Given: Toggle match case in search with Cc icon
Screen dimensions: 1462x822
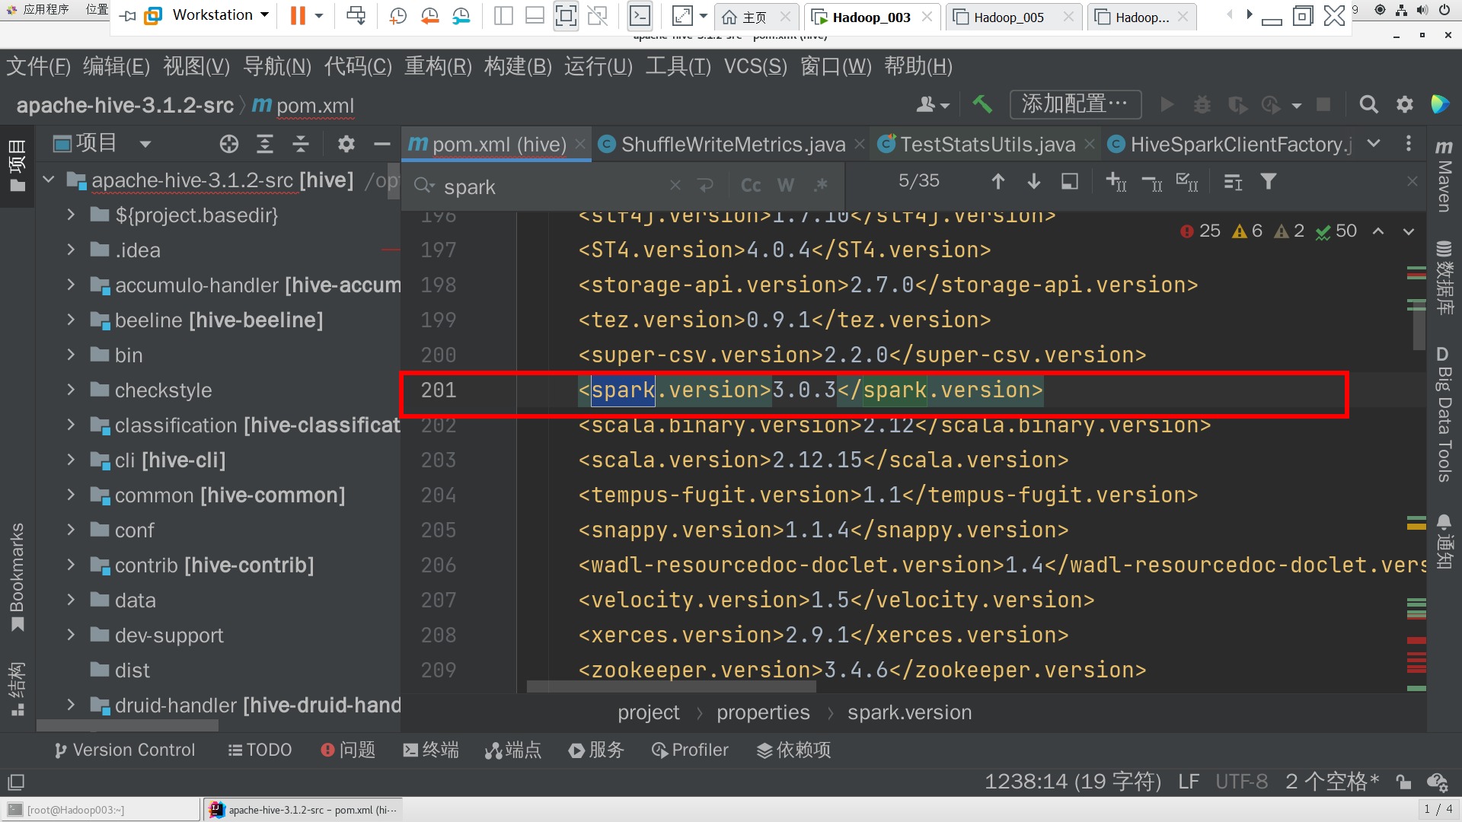Looking at the screenshot, I should coord(750,184).
